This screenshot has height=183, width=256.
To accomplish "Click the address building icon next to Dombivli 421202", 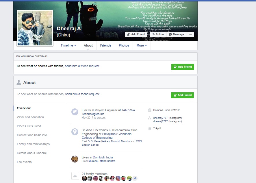I will tap(149, 110).
